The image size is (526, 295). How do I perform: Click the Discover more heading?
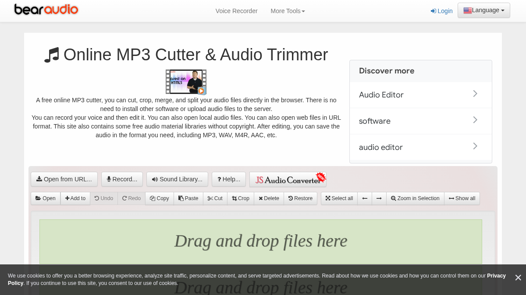(387, 71)
